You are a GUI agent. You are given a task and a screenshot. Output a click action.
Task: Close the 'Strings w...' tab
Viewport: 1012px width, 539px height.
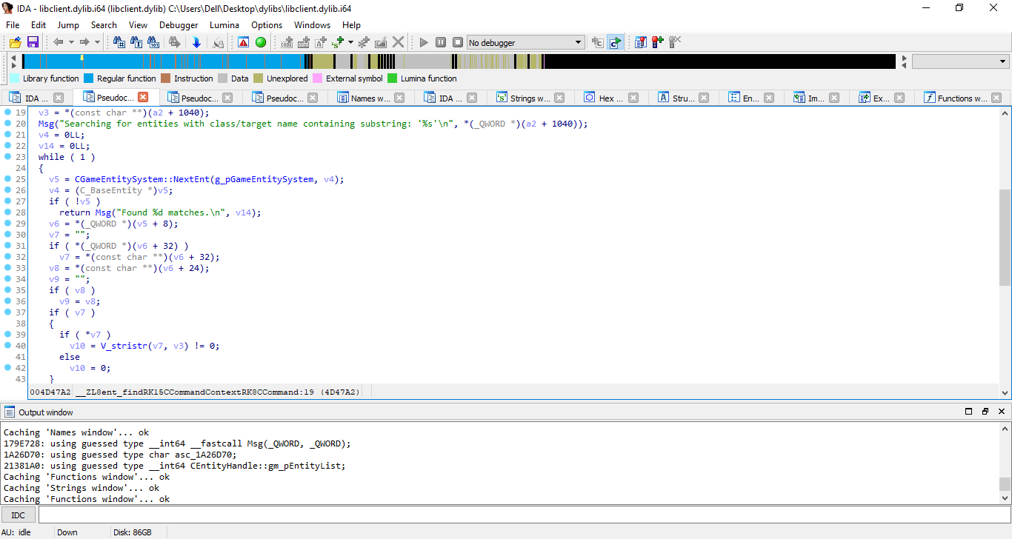pos(559,98)
